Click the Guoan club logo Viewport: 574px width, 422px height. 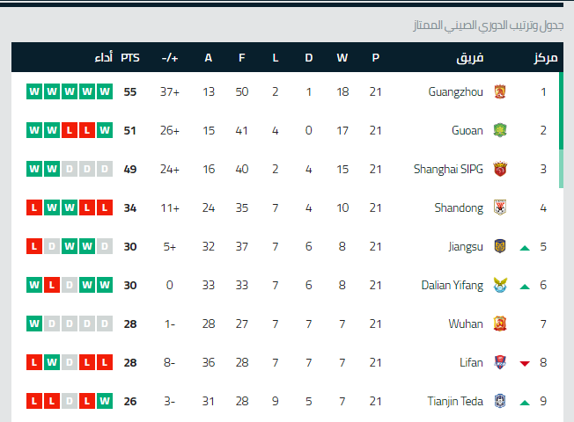pyautogui.click(x=499, y=130)
